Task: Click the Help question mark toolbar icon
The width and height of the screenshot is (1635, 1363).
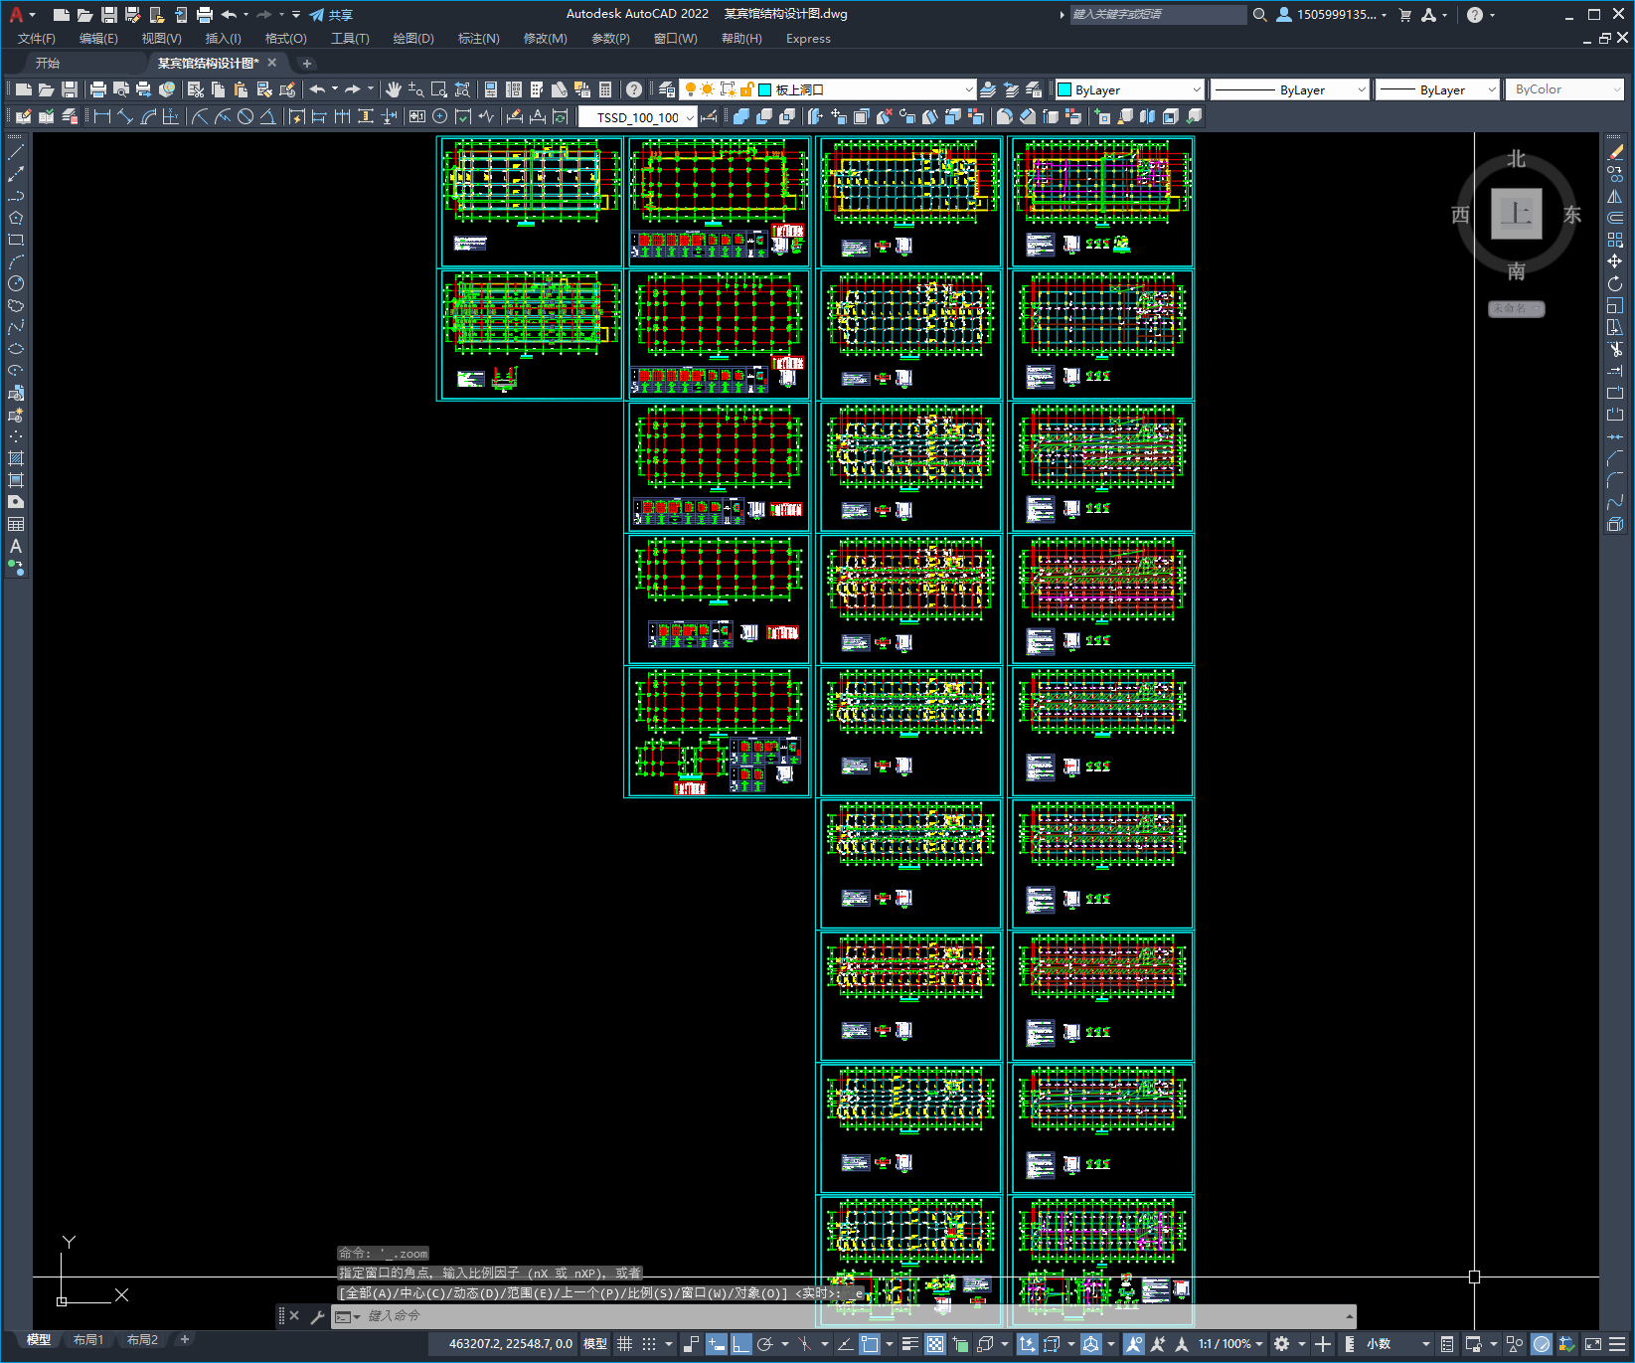Action: click(x=634, y=89)
